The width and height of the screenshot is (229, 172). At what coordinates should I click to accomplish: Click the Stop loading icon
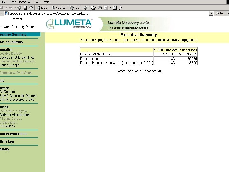(x=19, y=8)
